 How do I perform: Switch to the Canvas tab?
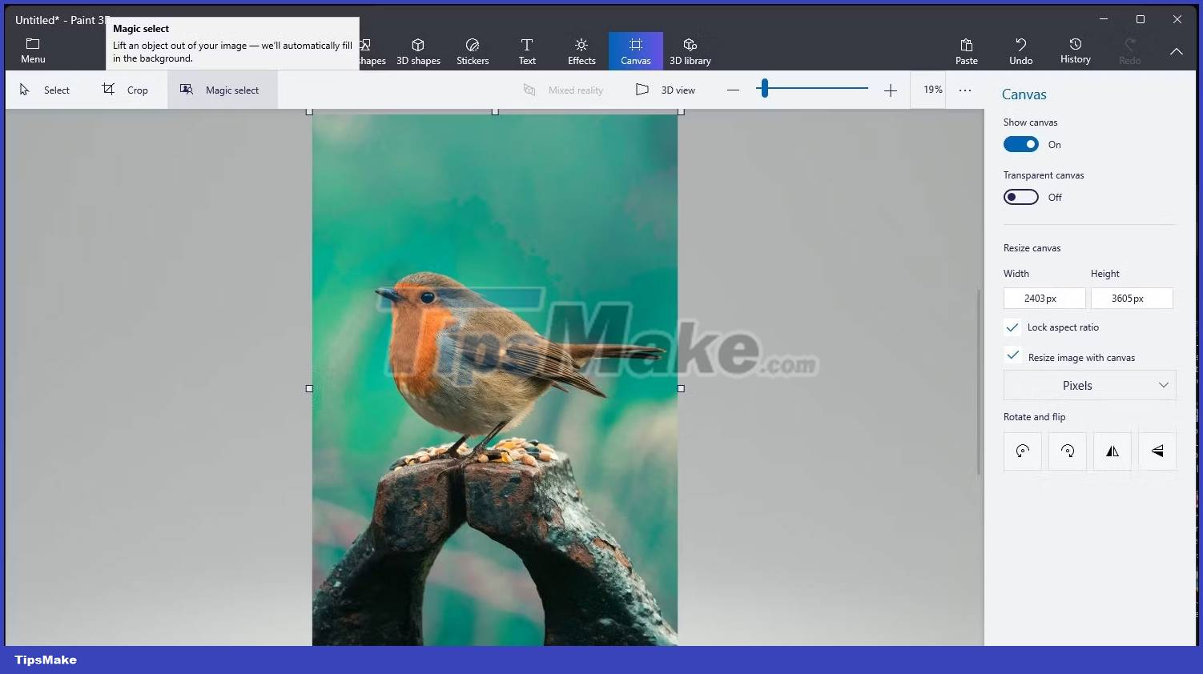click(x=636, y=50)
